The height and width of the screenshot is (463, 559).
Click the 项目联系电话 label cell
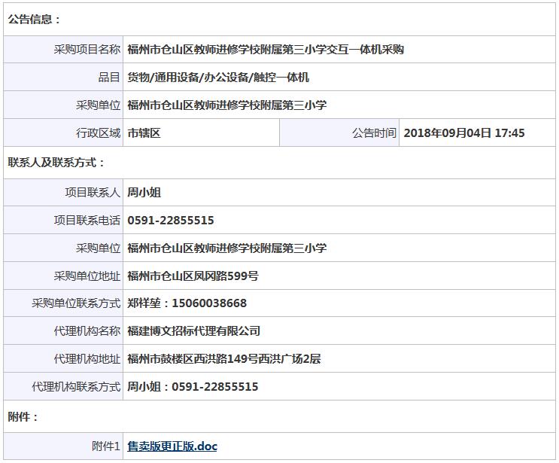[x=63, y=221]
